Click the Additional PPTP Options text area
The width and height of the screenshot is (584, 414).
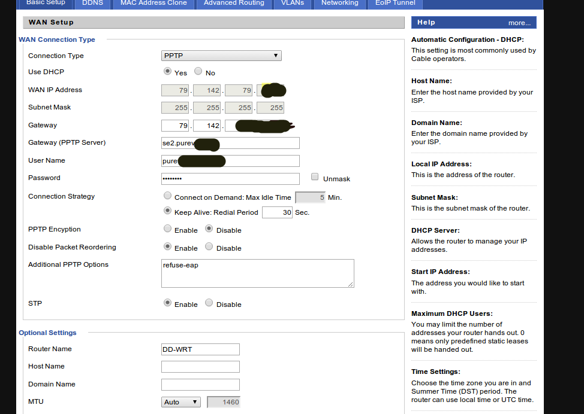pos(258,273)
